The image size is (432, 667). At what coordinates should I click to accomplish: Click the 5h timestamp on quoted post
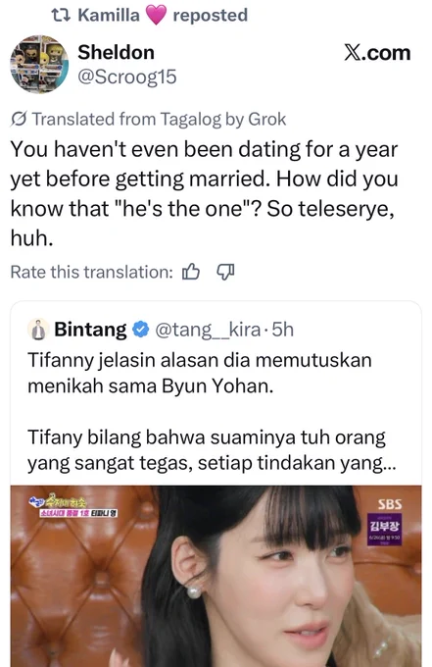click(283, 330)
